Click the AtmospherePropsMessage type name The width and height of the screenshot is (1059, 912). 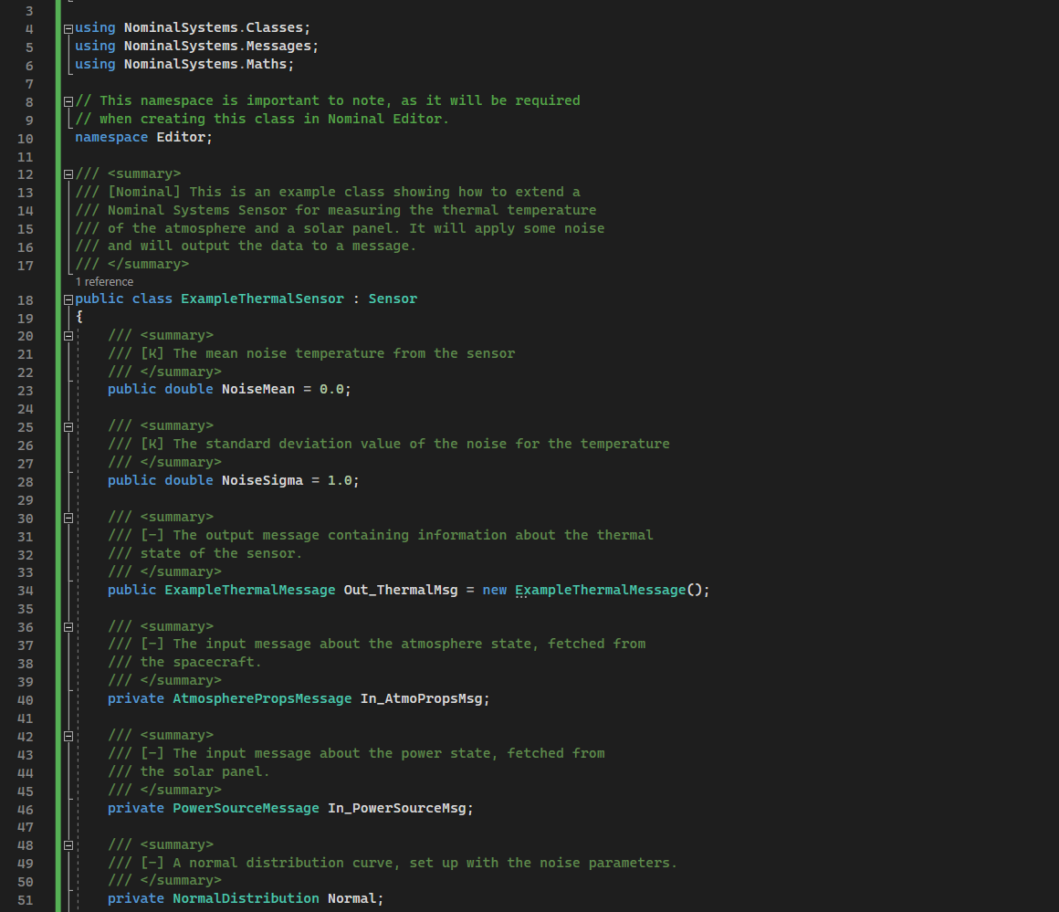262,698
